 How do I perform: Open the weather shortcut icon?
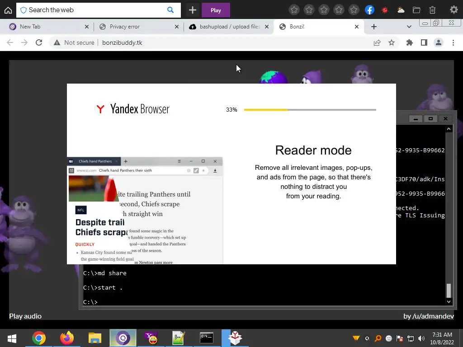click(401, 10)
